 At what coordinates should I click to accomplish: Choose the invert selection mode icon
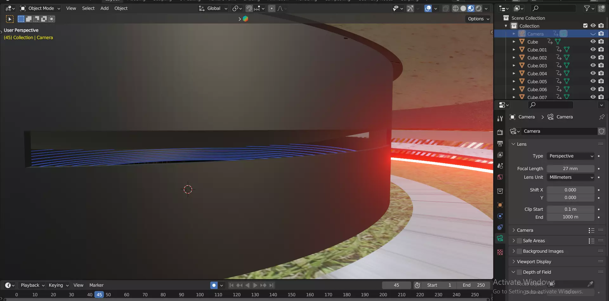(44, 19)
